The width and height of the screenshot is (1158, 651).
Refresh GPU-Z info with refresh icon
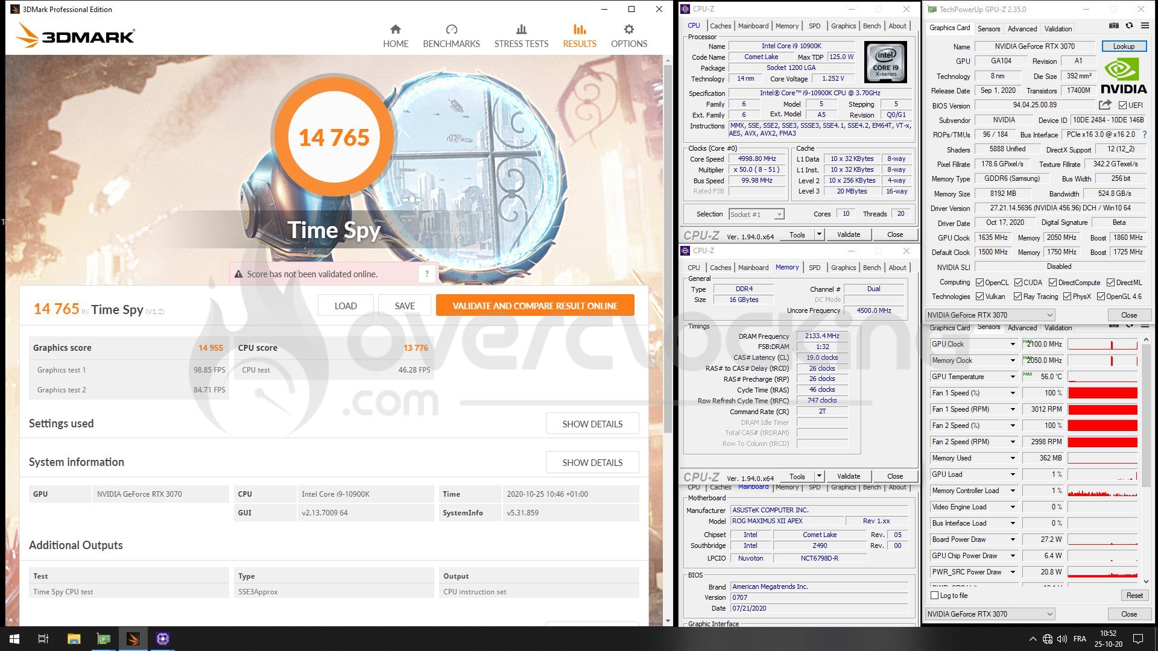(x=1129, y=25)
